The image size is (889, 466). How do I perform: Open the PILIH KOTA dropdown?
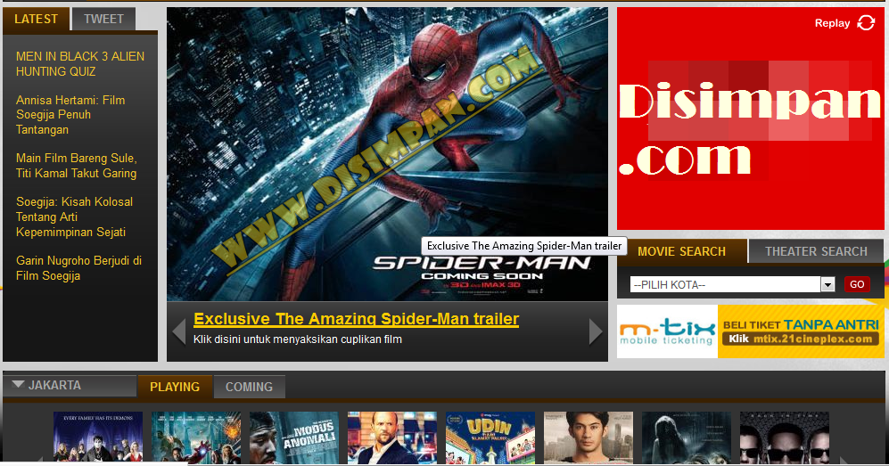tap(732, 284)
